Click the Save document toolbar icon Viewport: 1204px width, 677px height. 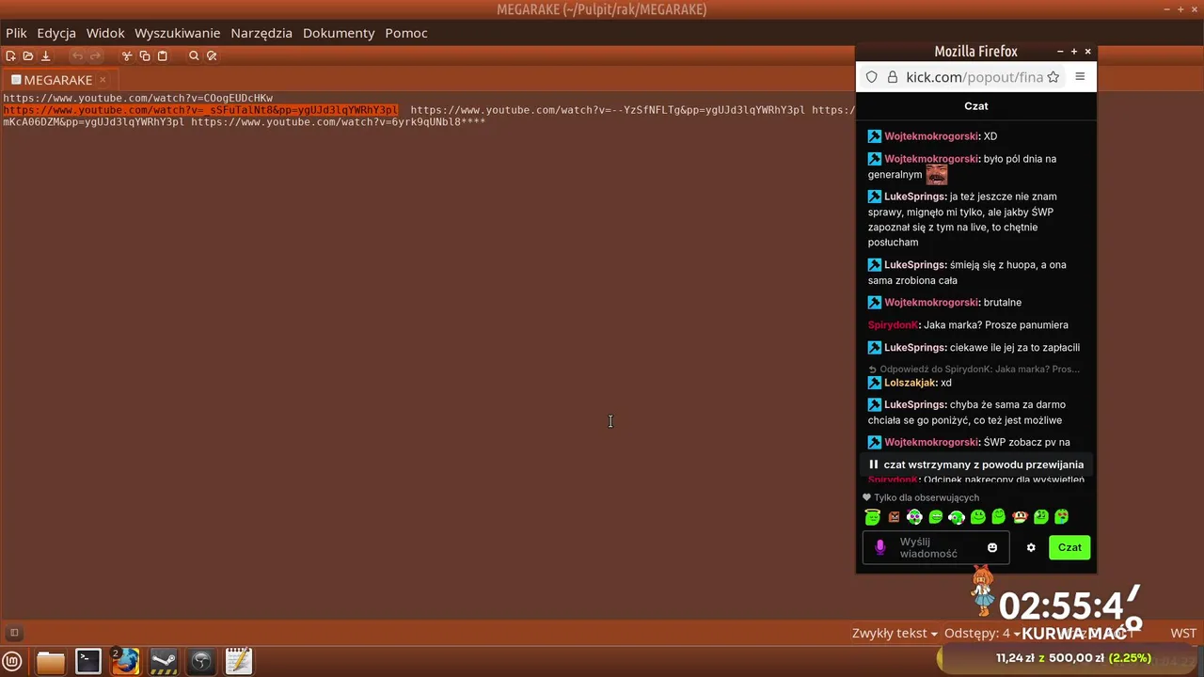[x=45, y=56]
